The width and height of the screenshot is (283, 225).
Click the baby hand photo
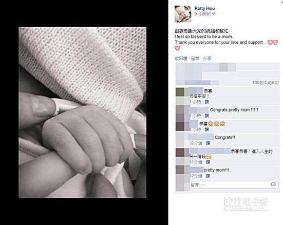83,113
